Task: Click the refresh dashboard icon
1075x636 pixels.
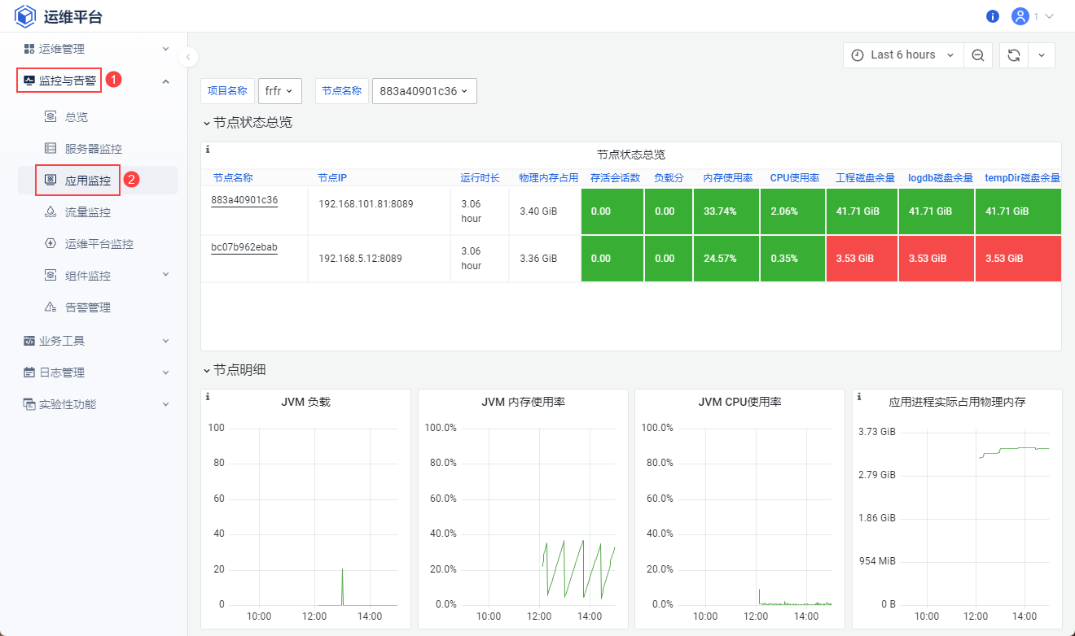Action: (1013, 55)
